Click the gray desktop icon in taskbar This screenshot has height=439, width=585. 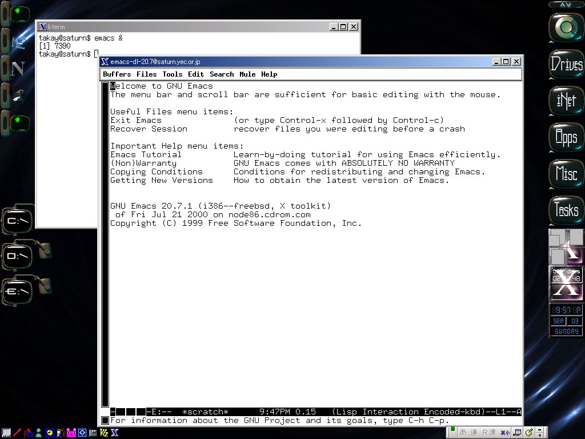tap(6, 433)
